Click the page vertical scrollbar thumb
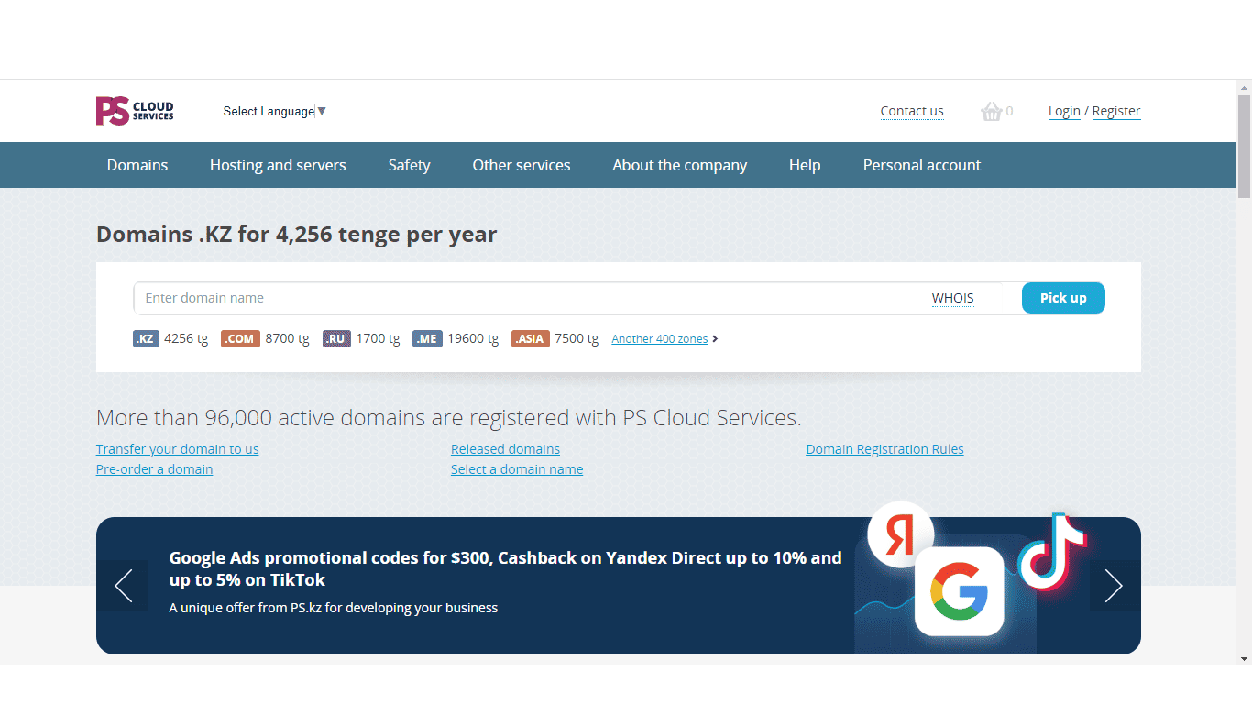This screenshot has width=1252, height=704. (1244, 147)
